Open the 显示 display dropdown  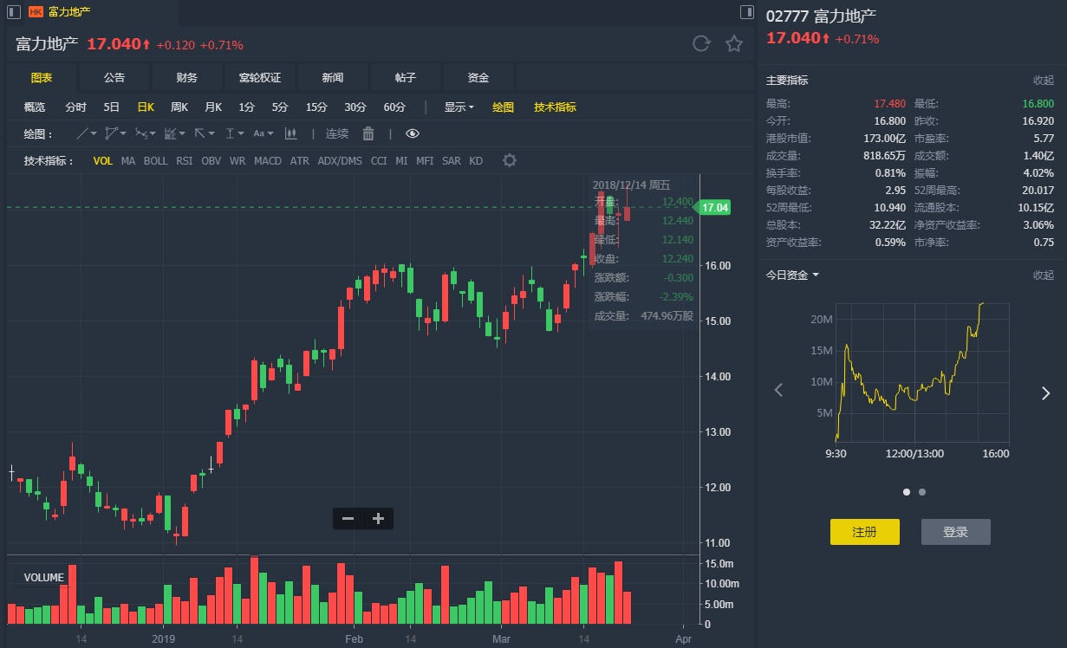(459, 107)
